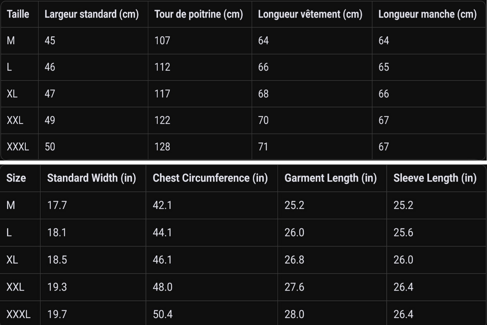Select the 50.4 chest value for XXXL
The height and width of the screenshot is (325, 487).
pos(163,315)
